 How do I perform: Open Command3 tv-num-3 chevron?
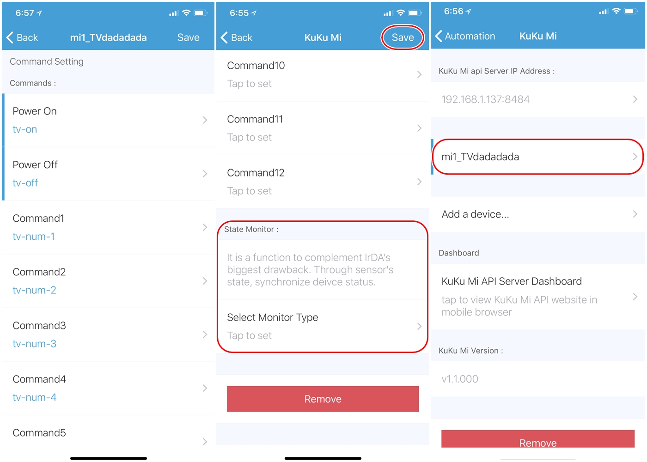pyautogui.click(x=205, y=334)
